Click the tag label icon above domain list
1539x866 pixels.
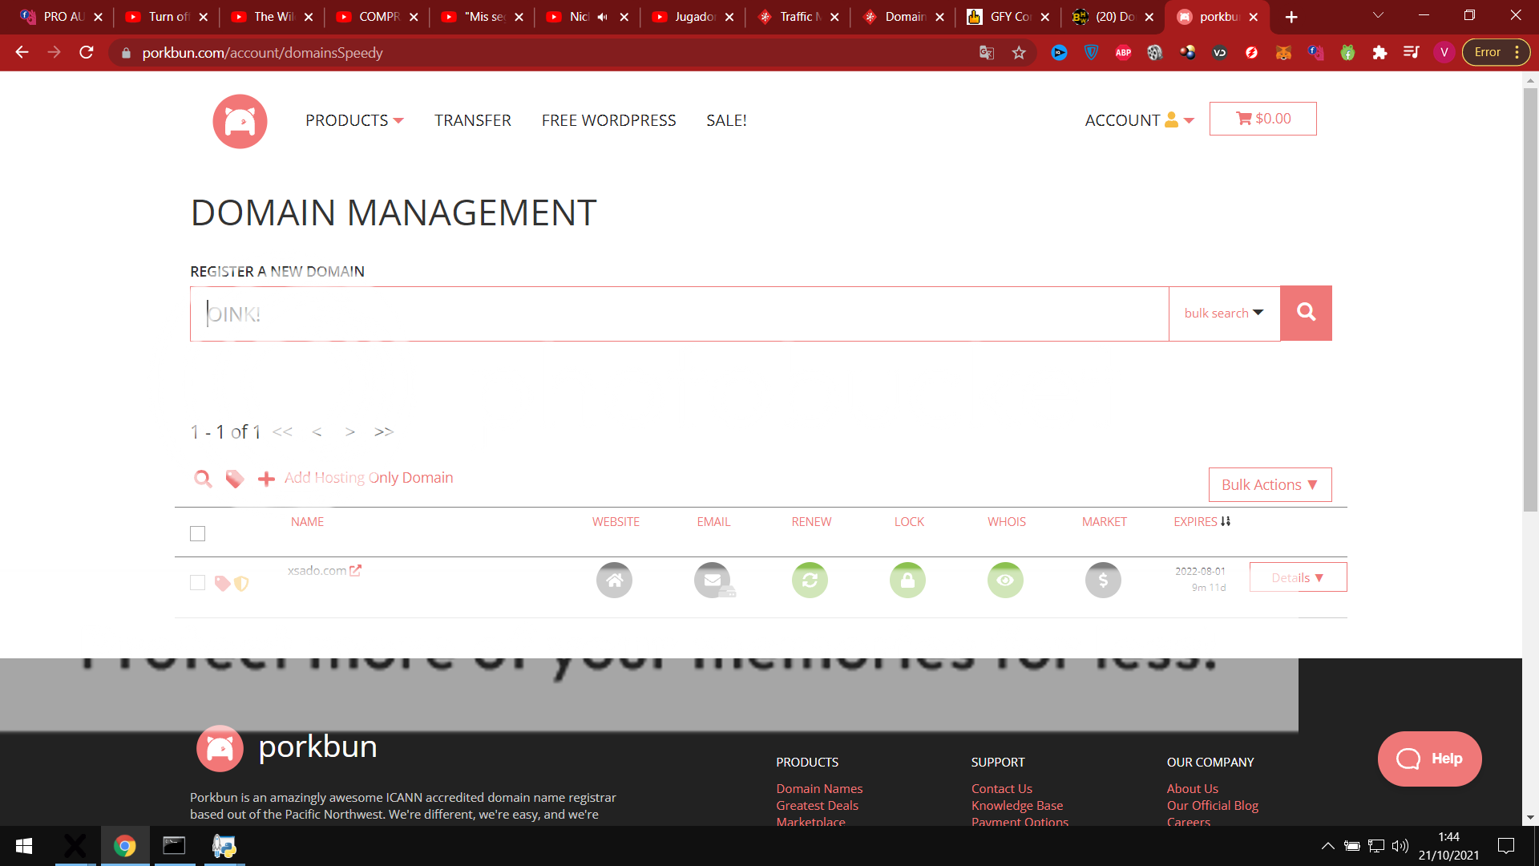[x=234, y=479]
